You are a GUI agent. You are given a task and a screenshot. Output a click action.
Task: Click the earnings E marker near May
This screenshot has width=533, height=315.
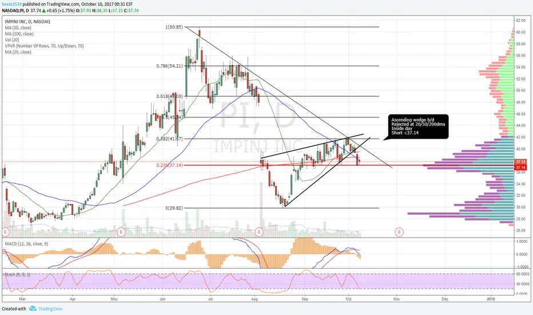click(121, 233)
